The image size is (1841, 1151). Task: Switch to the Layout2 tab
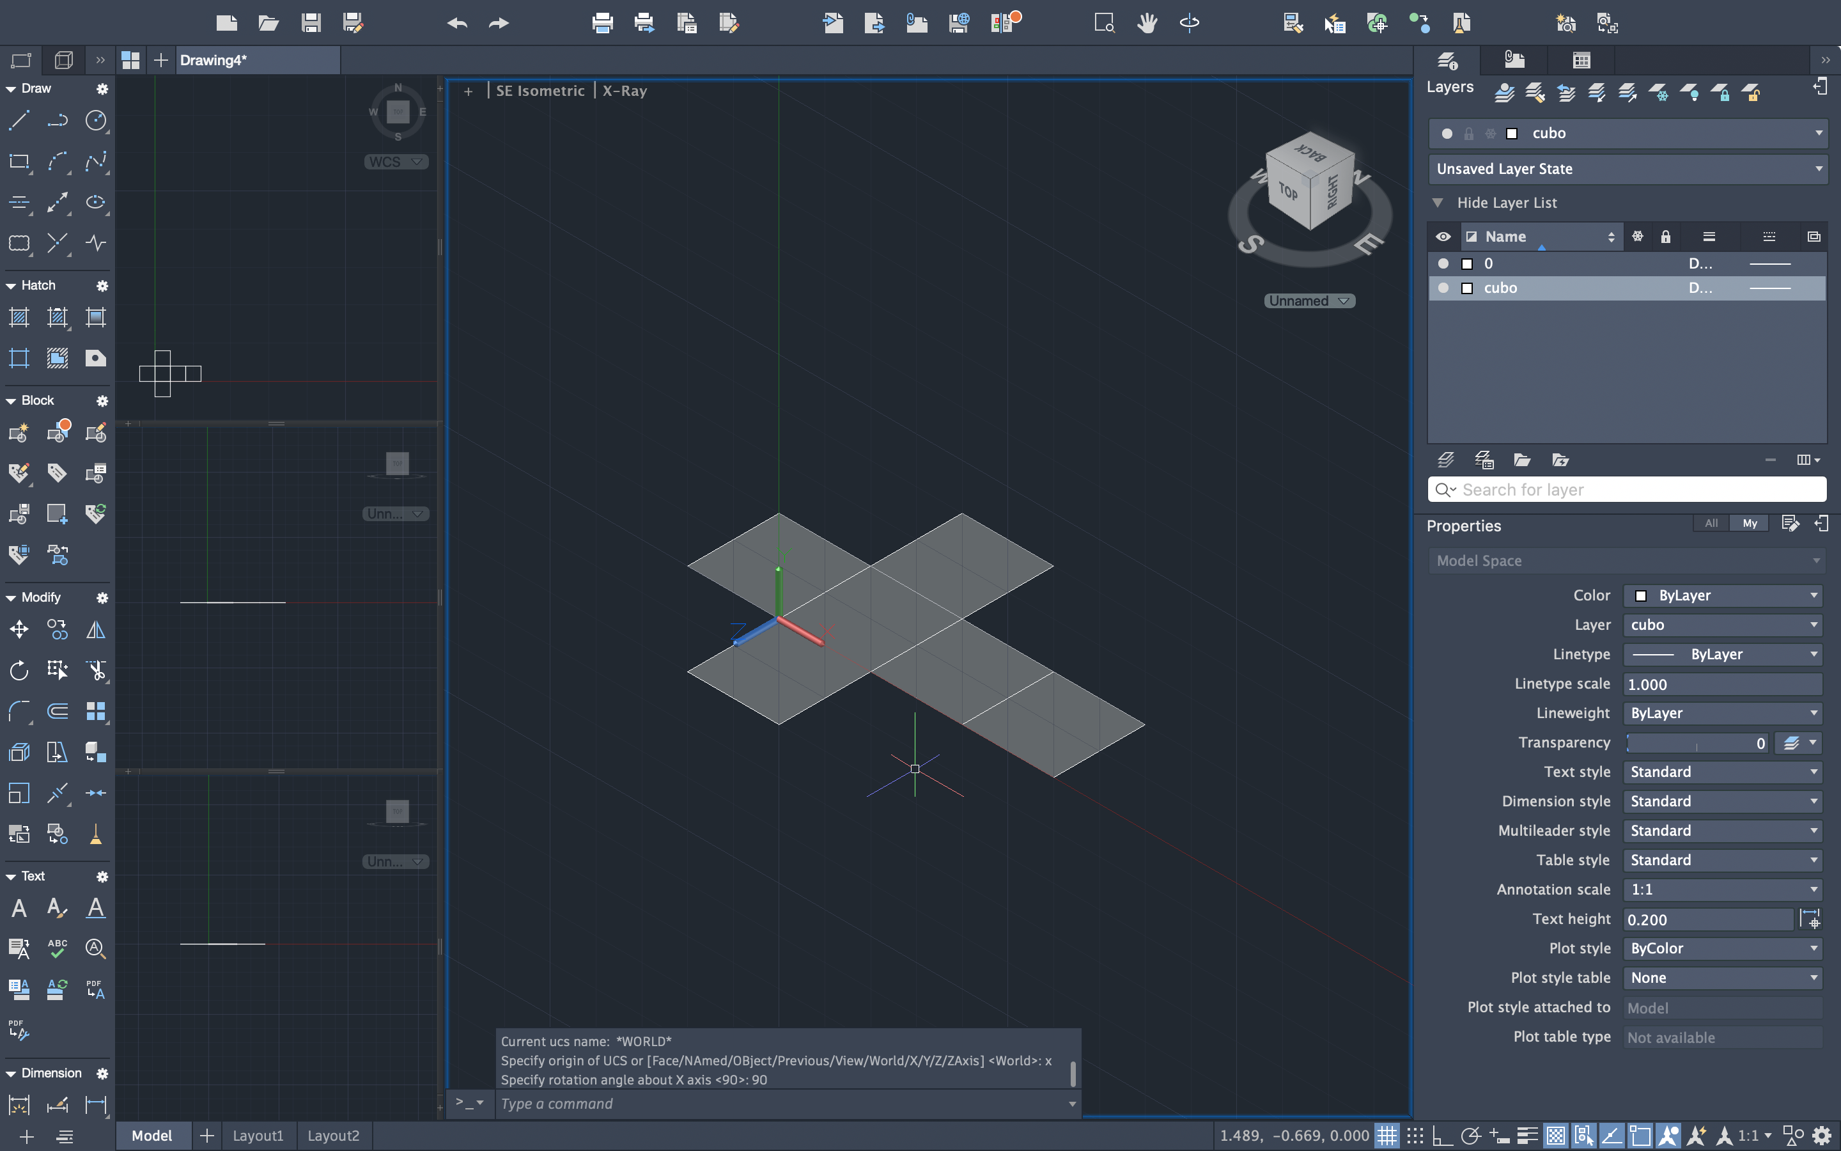point(333,1136)
